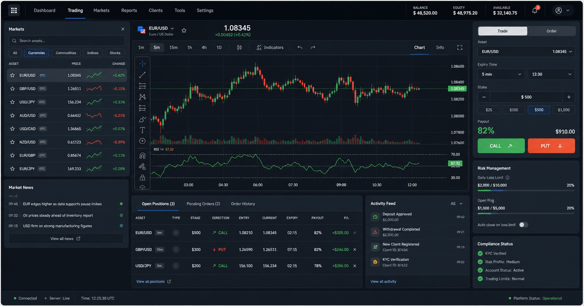Close the USD/JPY open position

point(354,266)
